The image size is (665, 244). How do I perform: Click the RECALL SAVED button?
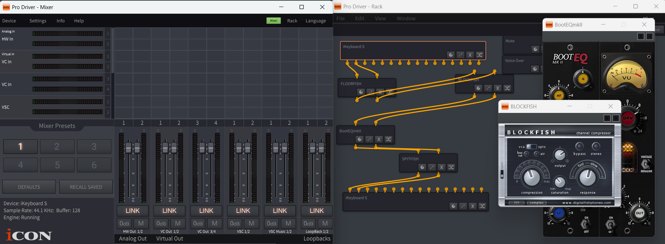pos(86,187)
